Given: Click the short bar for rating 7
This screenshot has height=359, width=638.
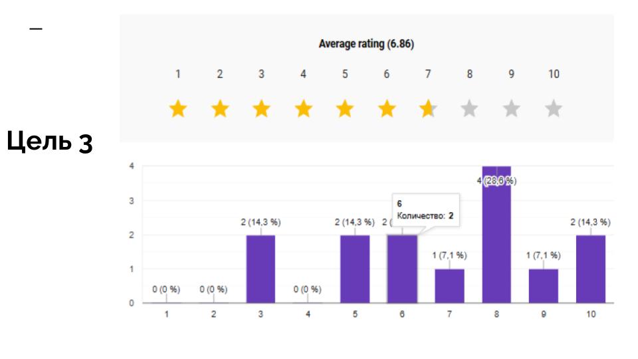Looking at the screenshot, I should tap(449, 286).
